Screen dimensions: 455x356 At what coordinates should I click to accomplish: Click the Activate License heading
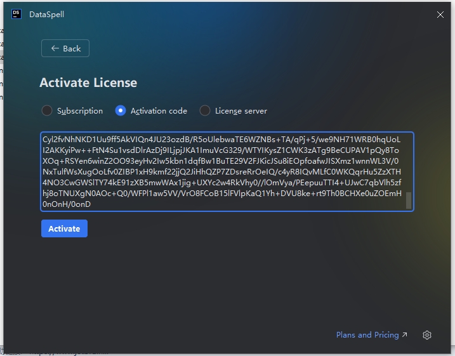click(88, 82)
